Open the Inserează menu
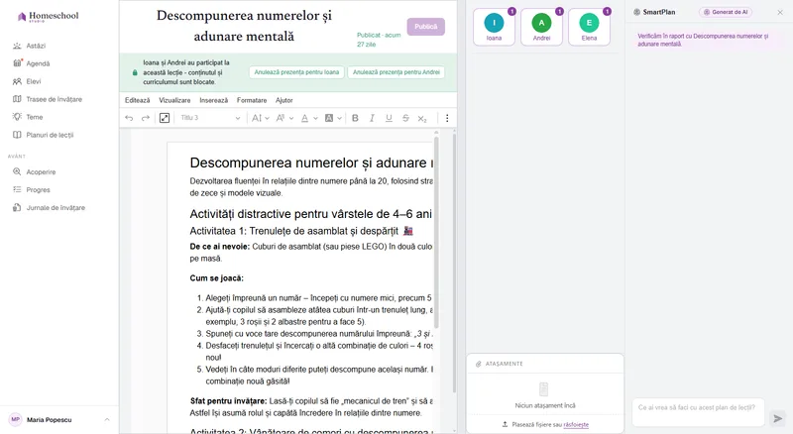 pos(213,100)
